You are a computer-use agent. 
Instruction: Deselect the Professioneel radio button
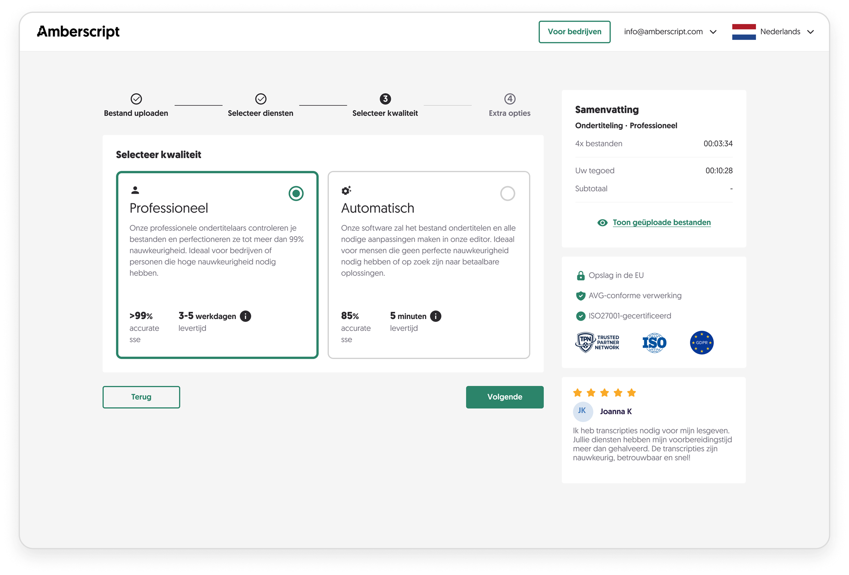[296, 194]
